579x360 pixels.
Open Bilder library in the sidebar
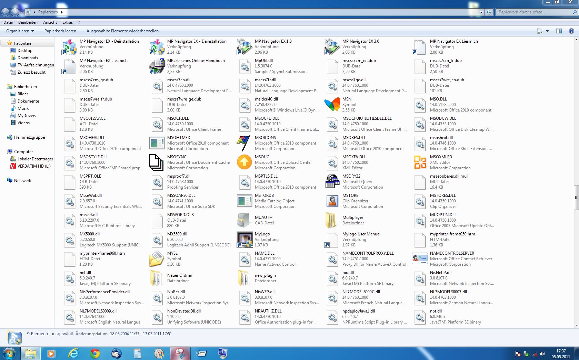(23, 94)
